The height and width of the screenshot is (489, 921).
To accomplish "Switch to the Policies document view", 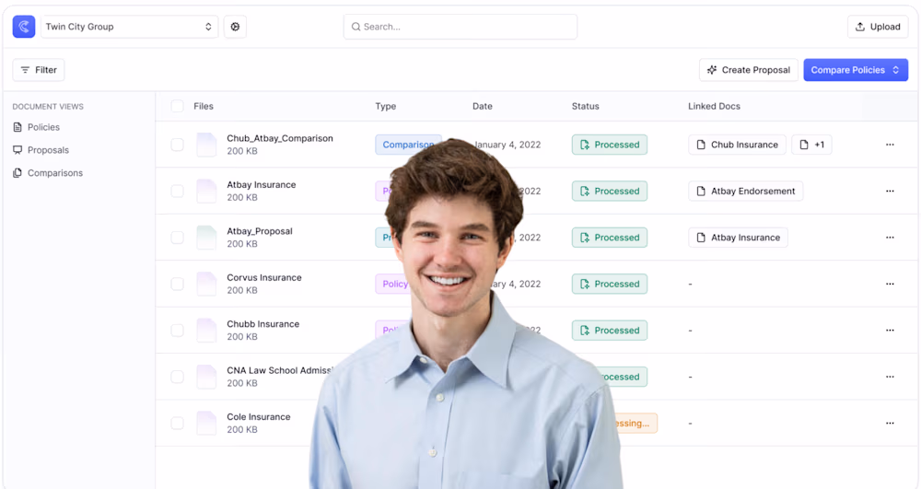I will [x=43, y=127].
